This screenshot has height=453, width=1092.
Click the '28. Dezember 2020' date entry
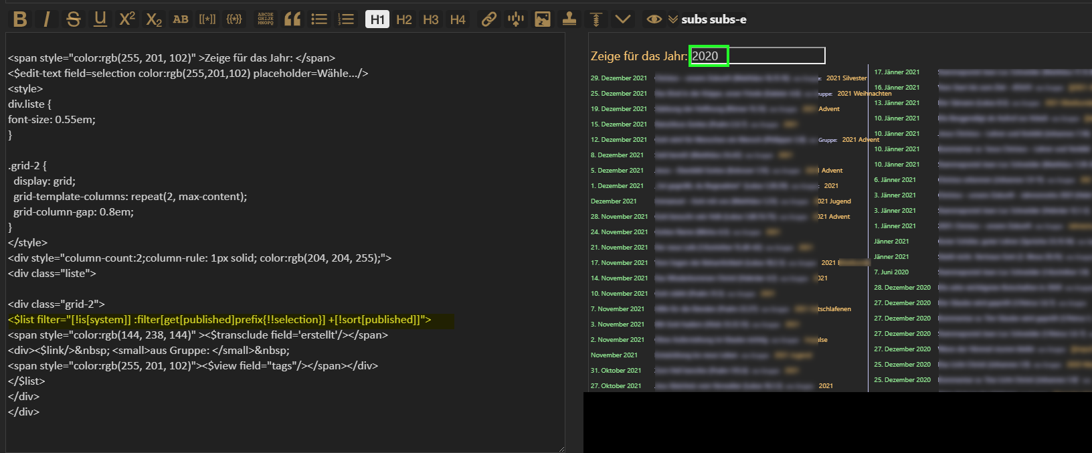click(903, 288)
